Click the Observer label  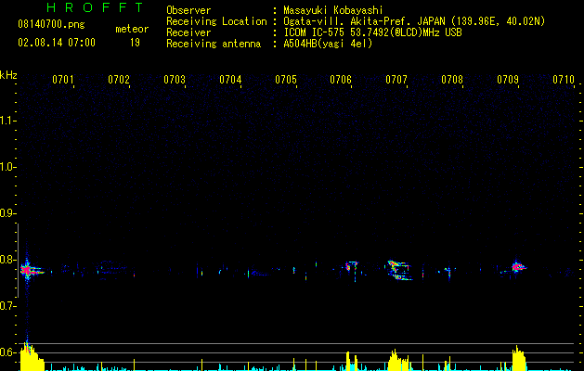click(x=188, y=10)
